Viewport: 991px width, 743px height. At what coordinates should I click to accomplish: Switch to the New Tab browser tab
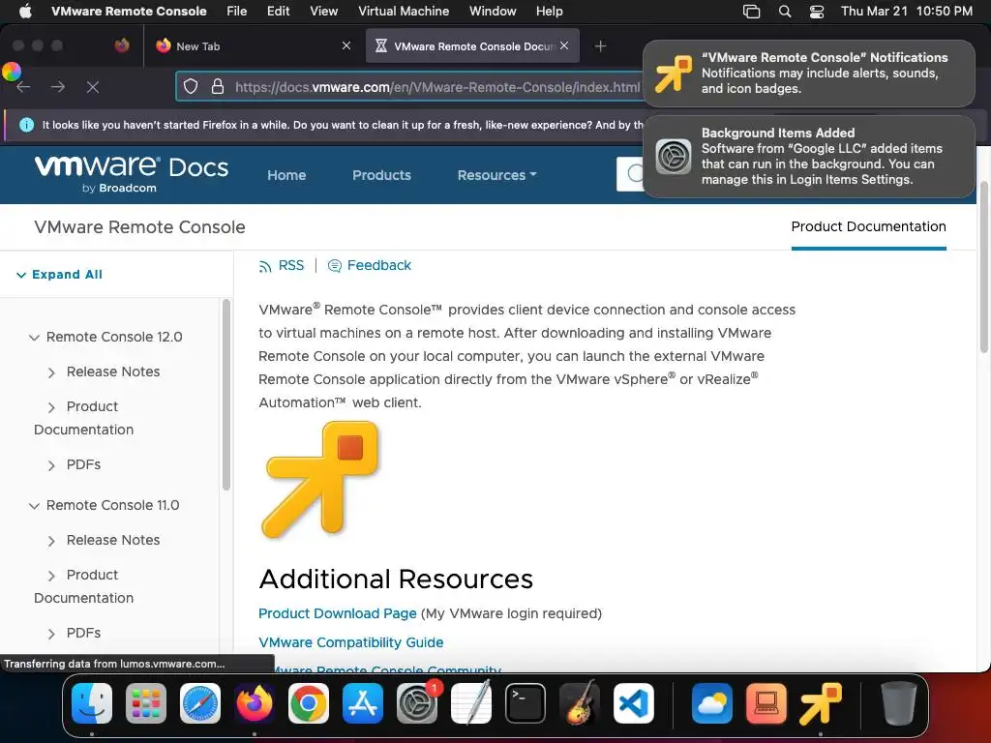tap(254, 45)
